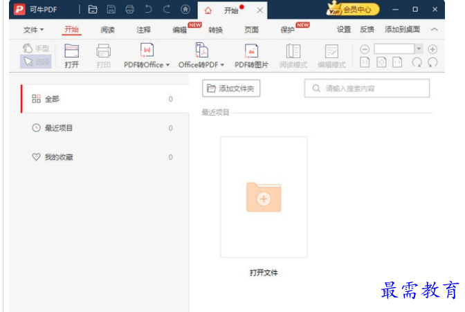465x312 pixels.
Task: Expand the PDF转Office dropdown
Action: click(x=167, y=64)
